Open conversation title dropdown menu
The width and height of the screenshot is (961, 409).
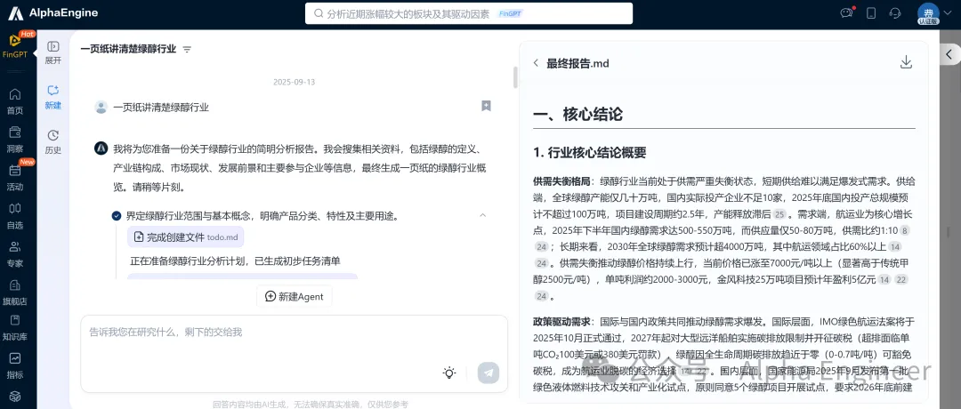coord(187,50)
